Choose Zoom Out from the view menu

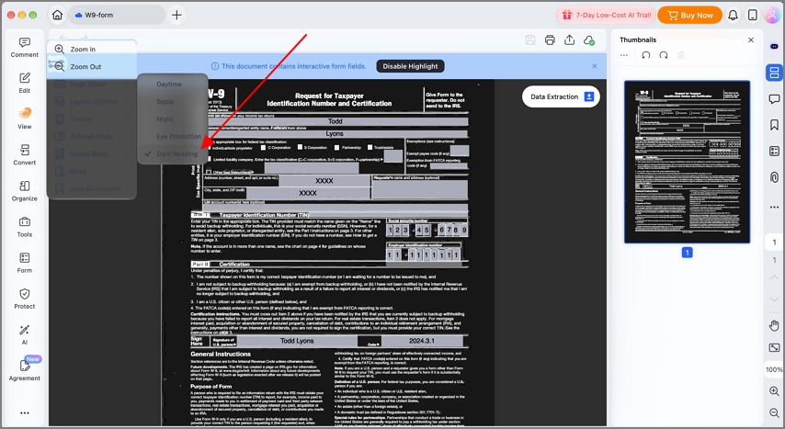point(92,66)
